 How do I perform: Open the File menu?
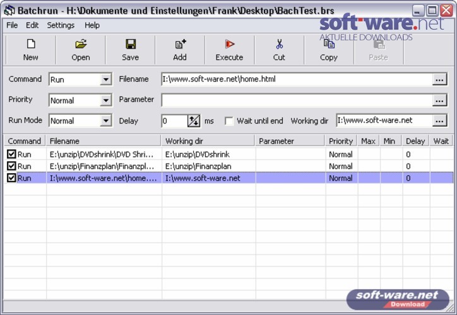pyautogui.click(x=12, y=25)
